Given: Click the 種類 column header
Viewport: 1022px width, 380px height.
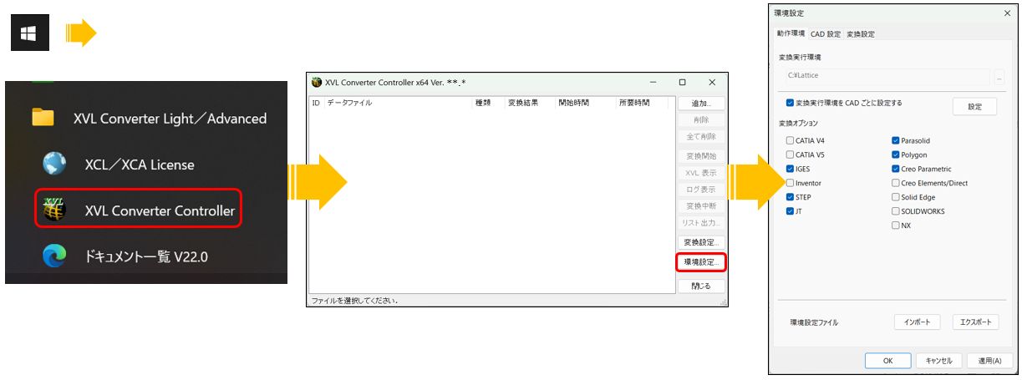Looking at the screenshot, I should 489,103.
